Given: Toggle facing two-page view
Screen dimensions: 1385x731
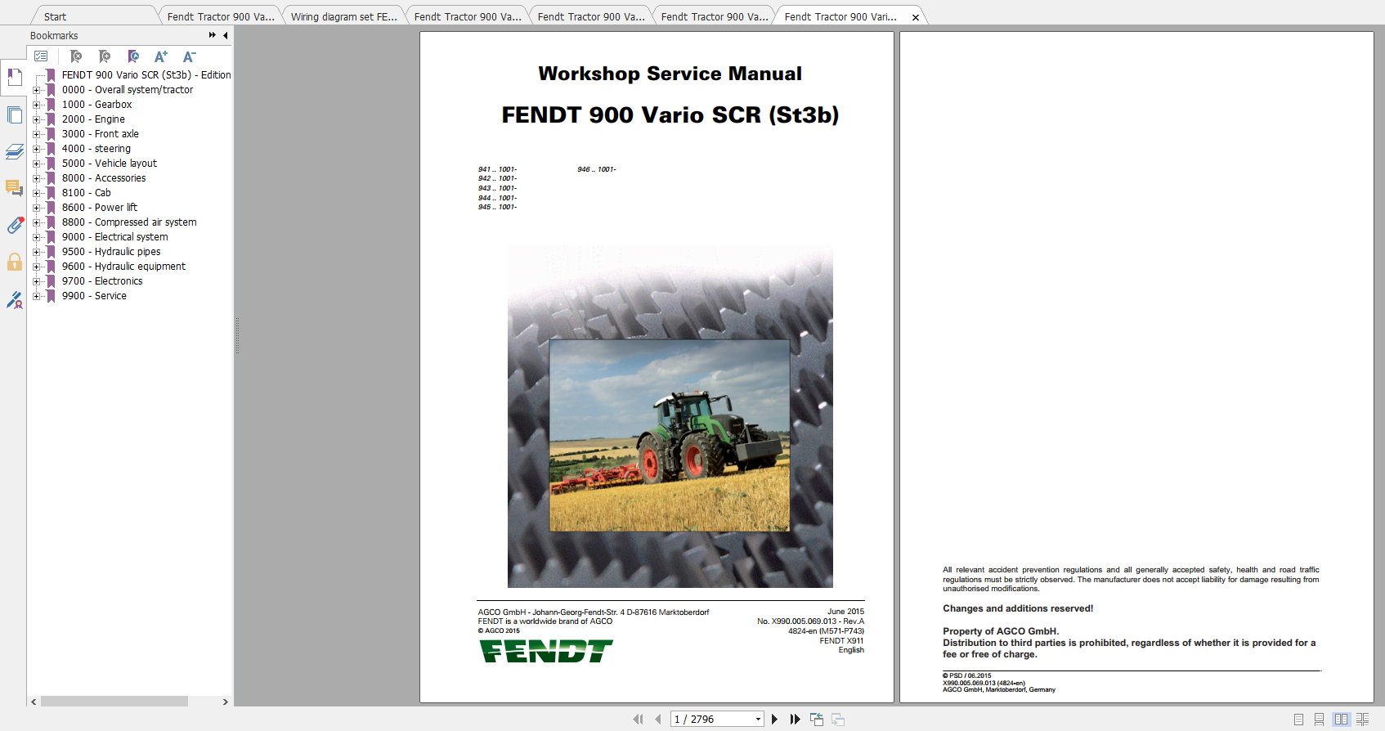Looking at the screenshot, I should 1341,720.
